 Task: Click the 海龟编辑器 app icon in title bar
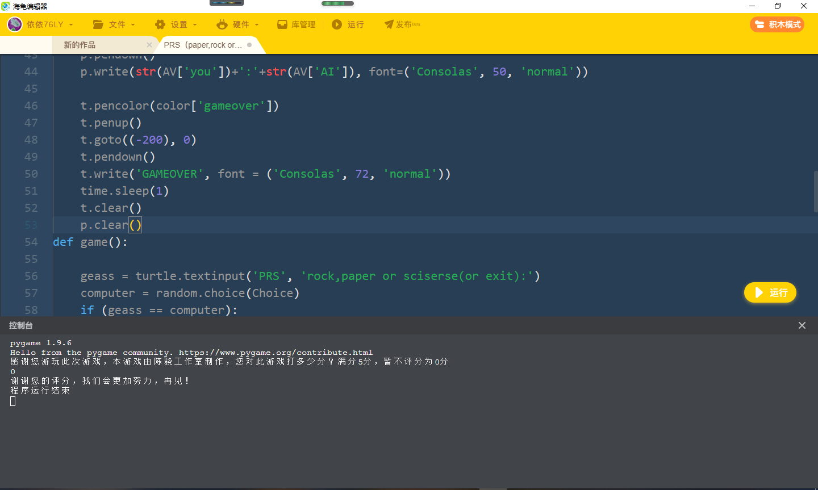click(x=6, y=6)
